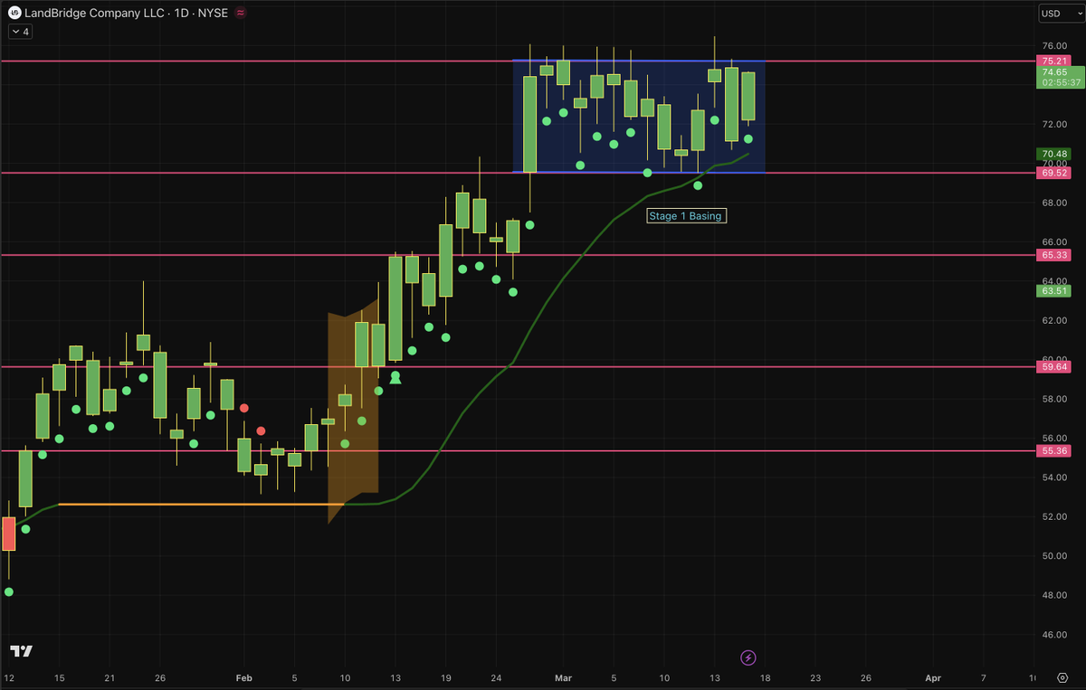Click the 63.51 green price label
This screenshot has width=1086, height=690.
point(1055,290)
